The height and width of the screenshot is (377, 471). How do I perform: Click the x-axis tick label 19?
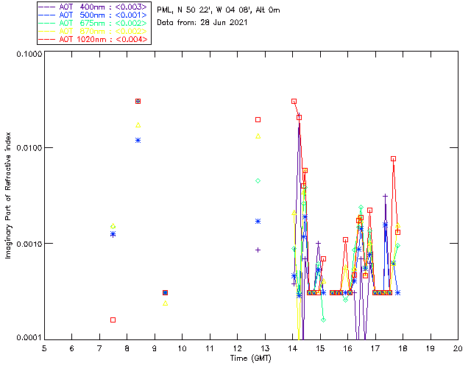coord(431,348)
